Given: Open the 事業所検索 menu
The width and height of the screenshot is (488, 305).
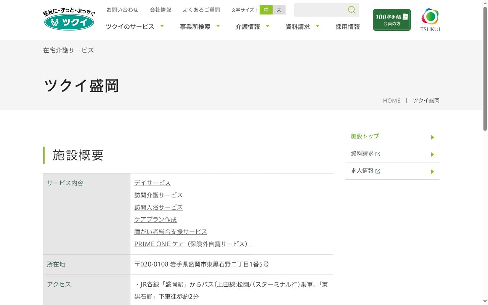Looking at the screenshot, I should click(195, 27).
